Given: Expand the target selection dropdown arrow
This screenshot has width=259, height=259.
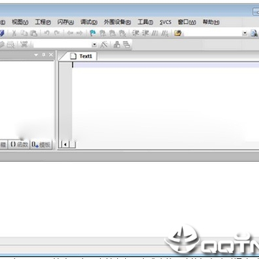Looking at the screenshot, I should pyautogui.click(x=94, y=45).
